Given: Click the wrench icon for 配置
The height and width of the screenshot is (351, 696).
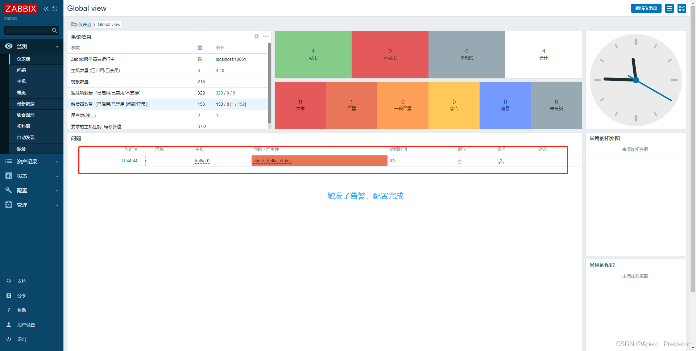Looking at the screenshot, I should click(9, 190).
